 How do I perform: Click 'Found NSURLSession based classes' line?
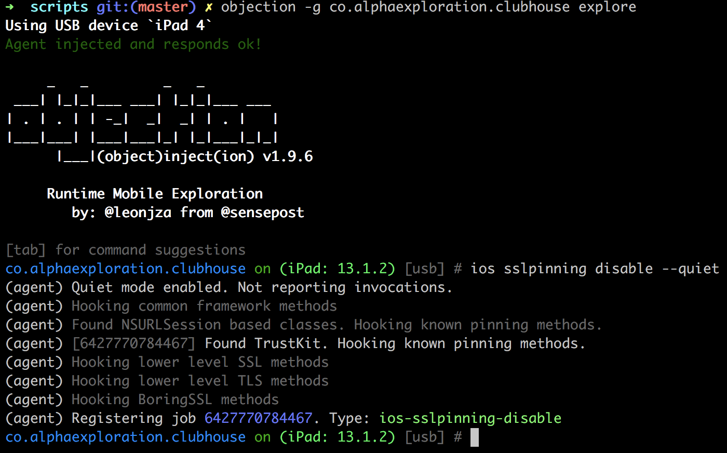coord(336,325)
